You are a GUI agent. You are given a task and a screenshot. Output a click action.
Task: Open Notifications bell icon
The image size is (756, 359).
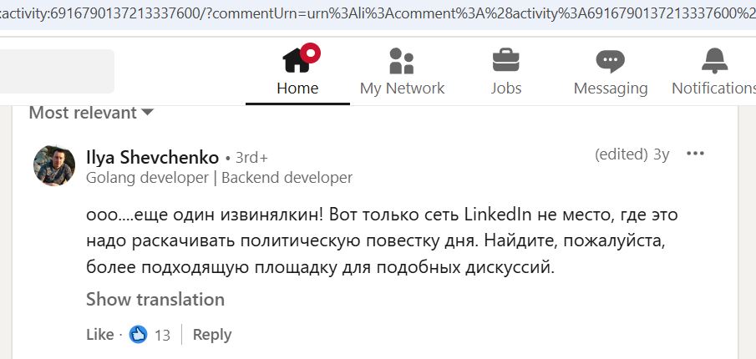(714, 61)
